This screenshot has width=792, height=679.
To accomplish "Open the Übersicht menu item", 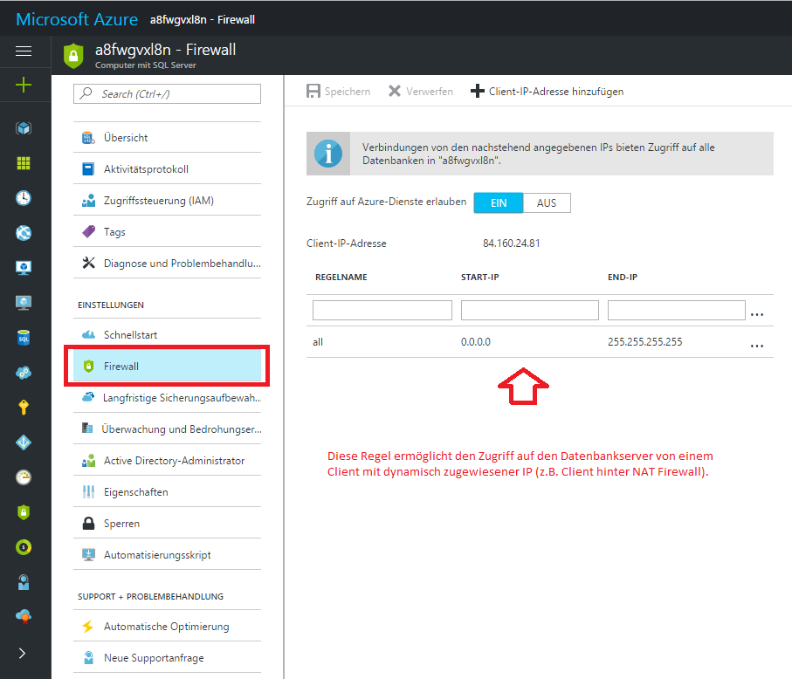I will (167, 137).
